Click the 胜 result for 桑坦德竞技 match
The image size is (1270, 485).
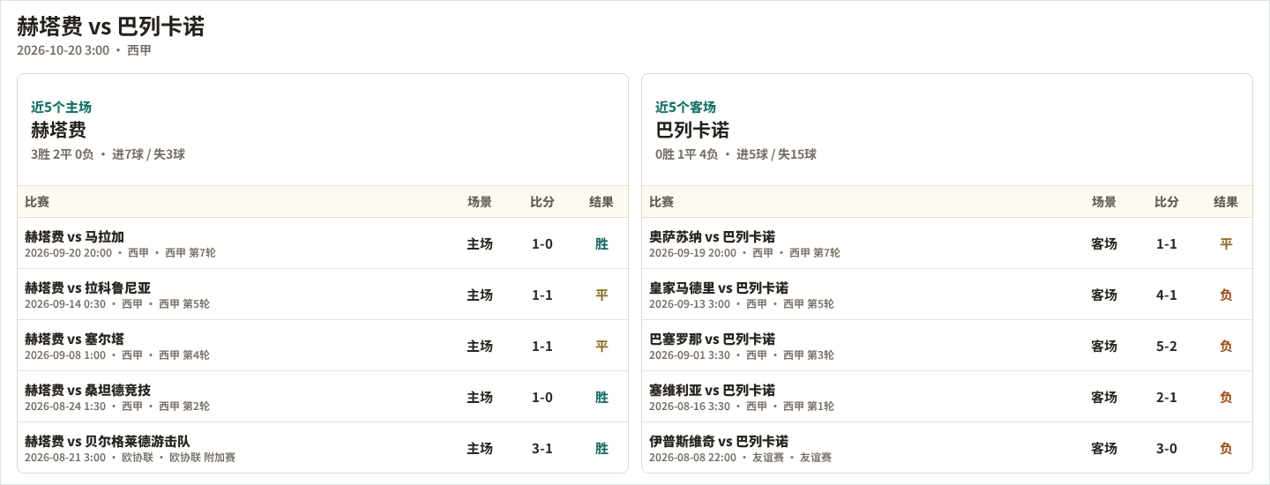tap(601, 397)
